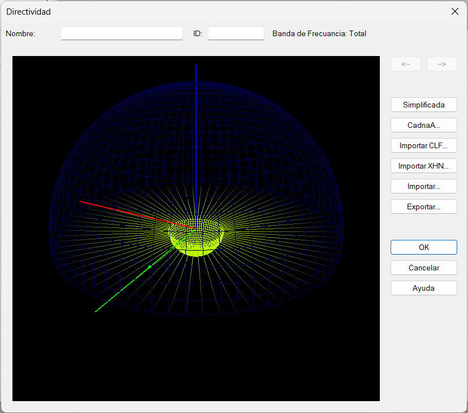
Task: Confirm the dialog with OK
Action: pos(423,247)
